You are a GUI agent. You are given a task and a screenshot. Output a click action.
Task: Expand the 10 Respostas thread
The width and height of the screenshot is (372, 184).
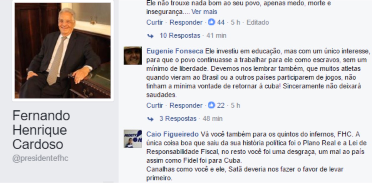click(180, 36)
